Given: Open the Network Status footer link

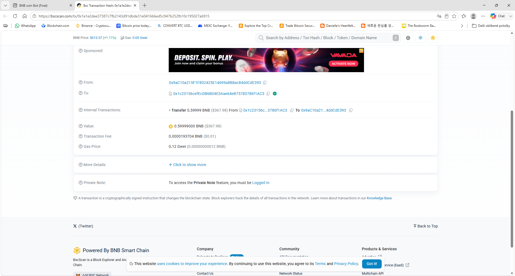Looking at the screenshot, I should pos(291,273).
